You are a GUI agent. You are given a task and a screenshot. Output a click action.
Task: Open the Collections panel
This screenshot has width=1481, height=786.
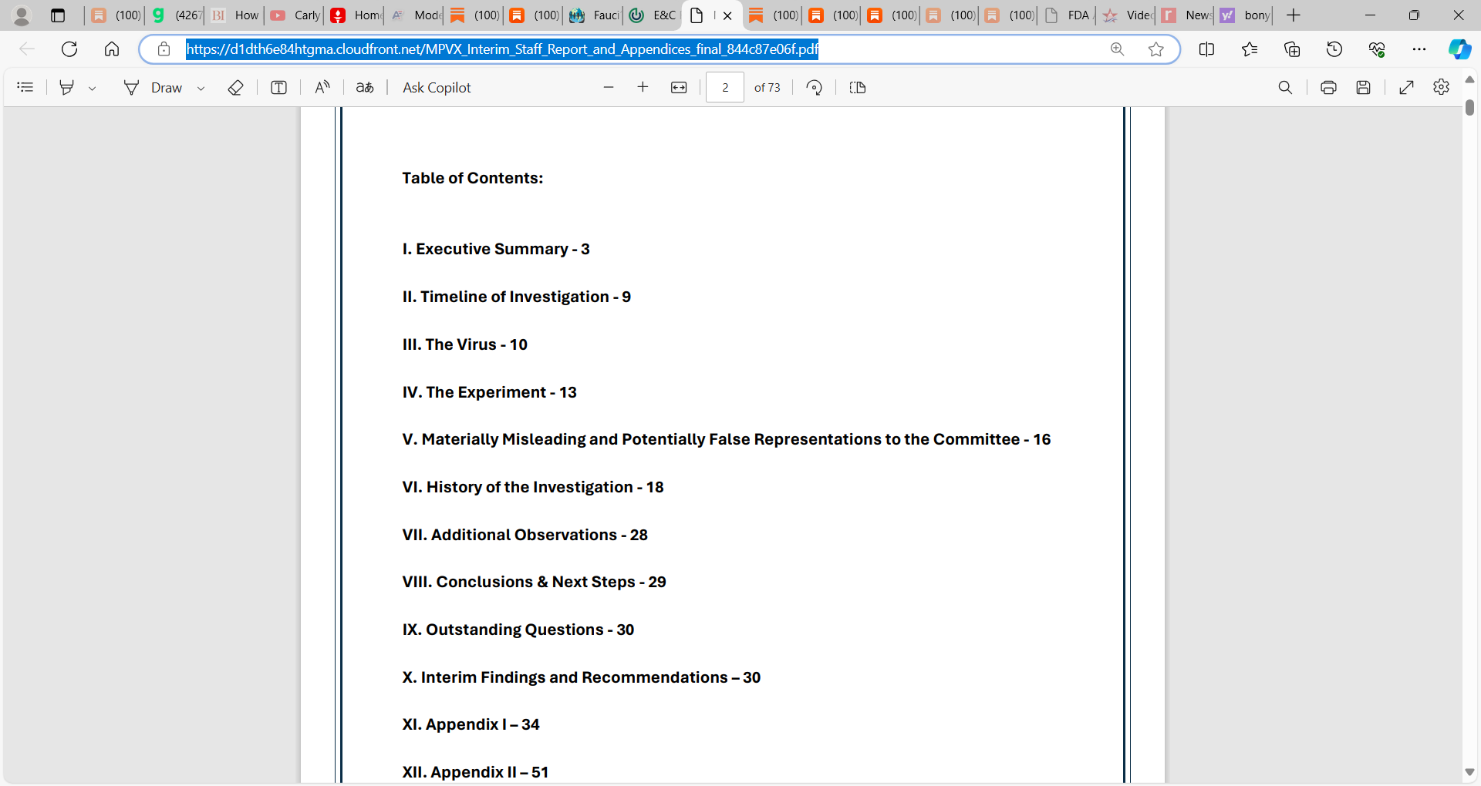coord(1292,49)
